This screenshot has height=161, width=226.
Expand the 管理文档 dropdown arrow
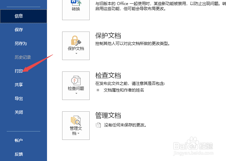tap(78, 133)
